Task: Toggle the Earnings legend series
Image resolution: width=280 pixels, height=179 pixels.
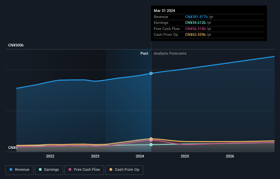Action: pos(49,170)
